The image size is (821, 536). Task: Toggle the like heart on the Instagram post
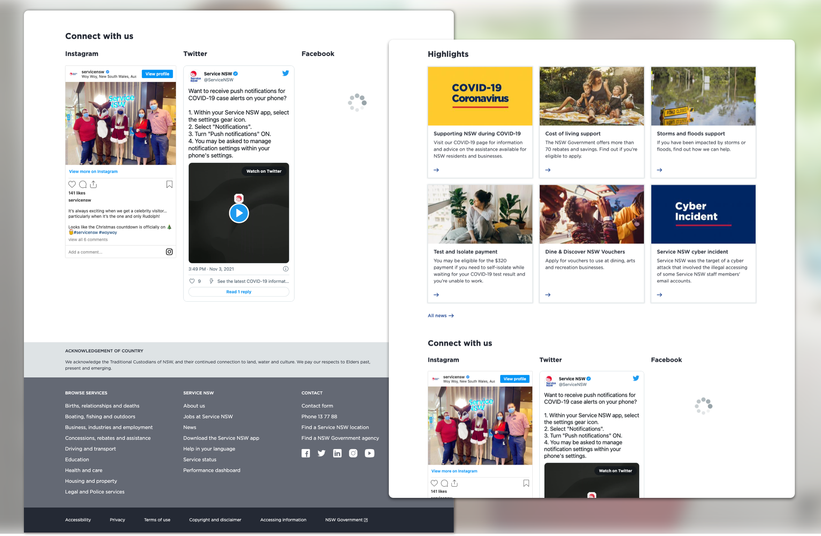click(72, 184)
